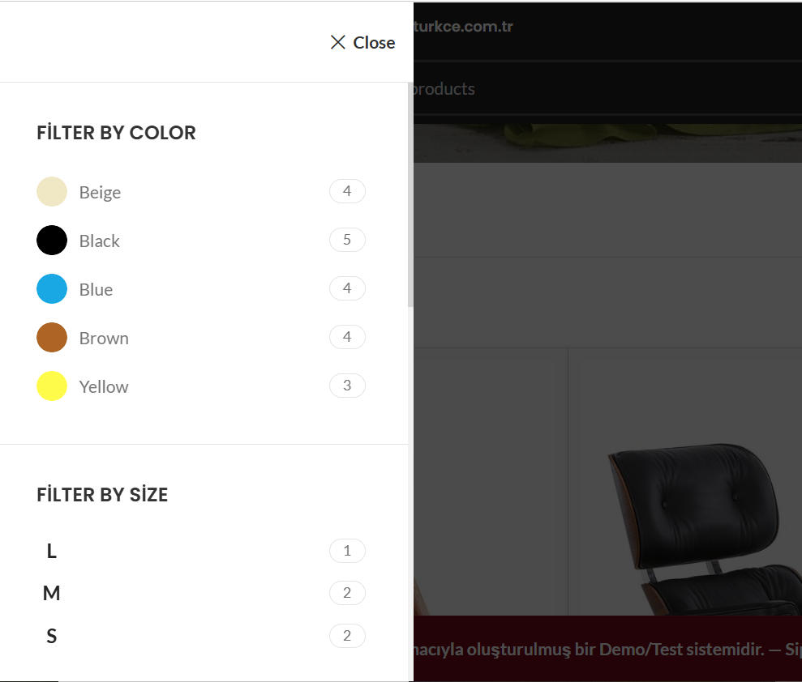Choose size L filter
This screenshot has height=682, width=802.
(x=52, y=551)
